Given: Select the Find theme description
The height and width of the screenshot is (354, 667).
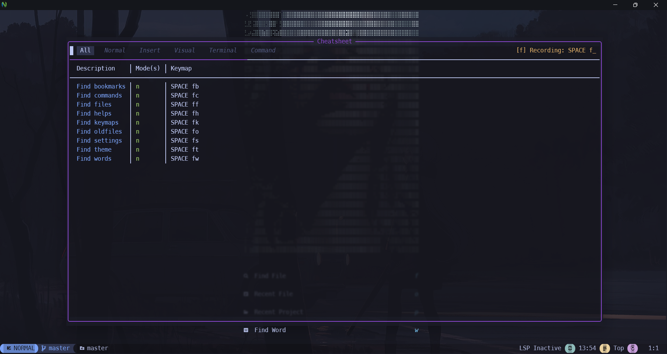Looking at the screenshot, I should click(94, 150).
